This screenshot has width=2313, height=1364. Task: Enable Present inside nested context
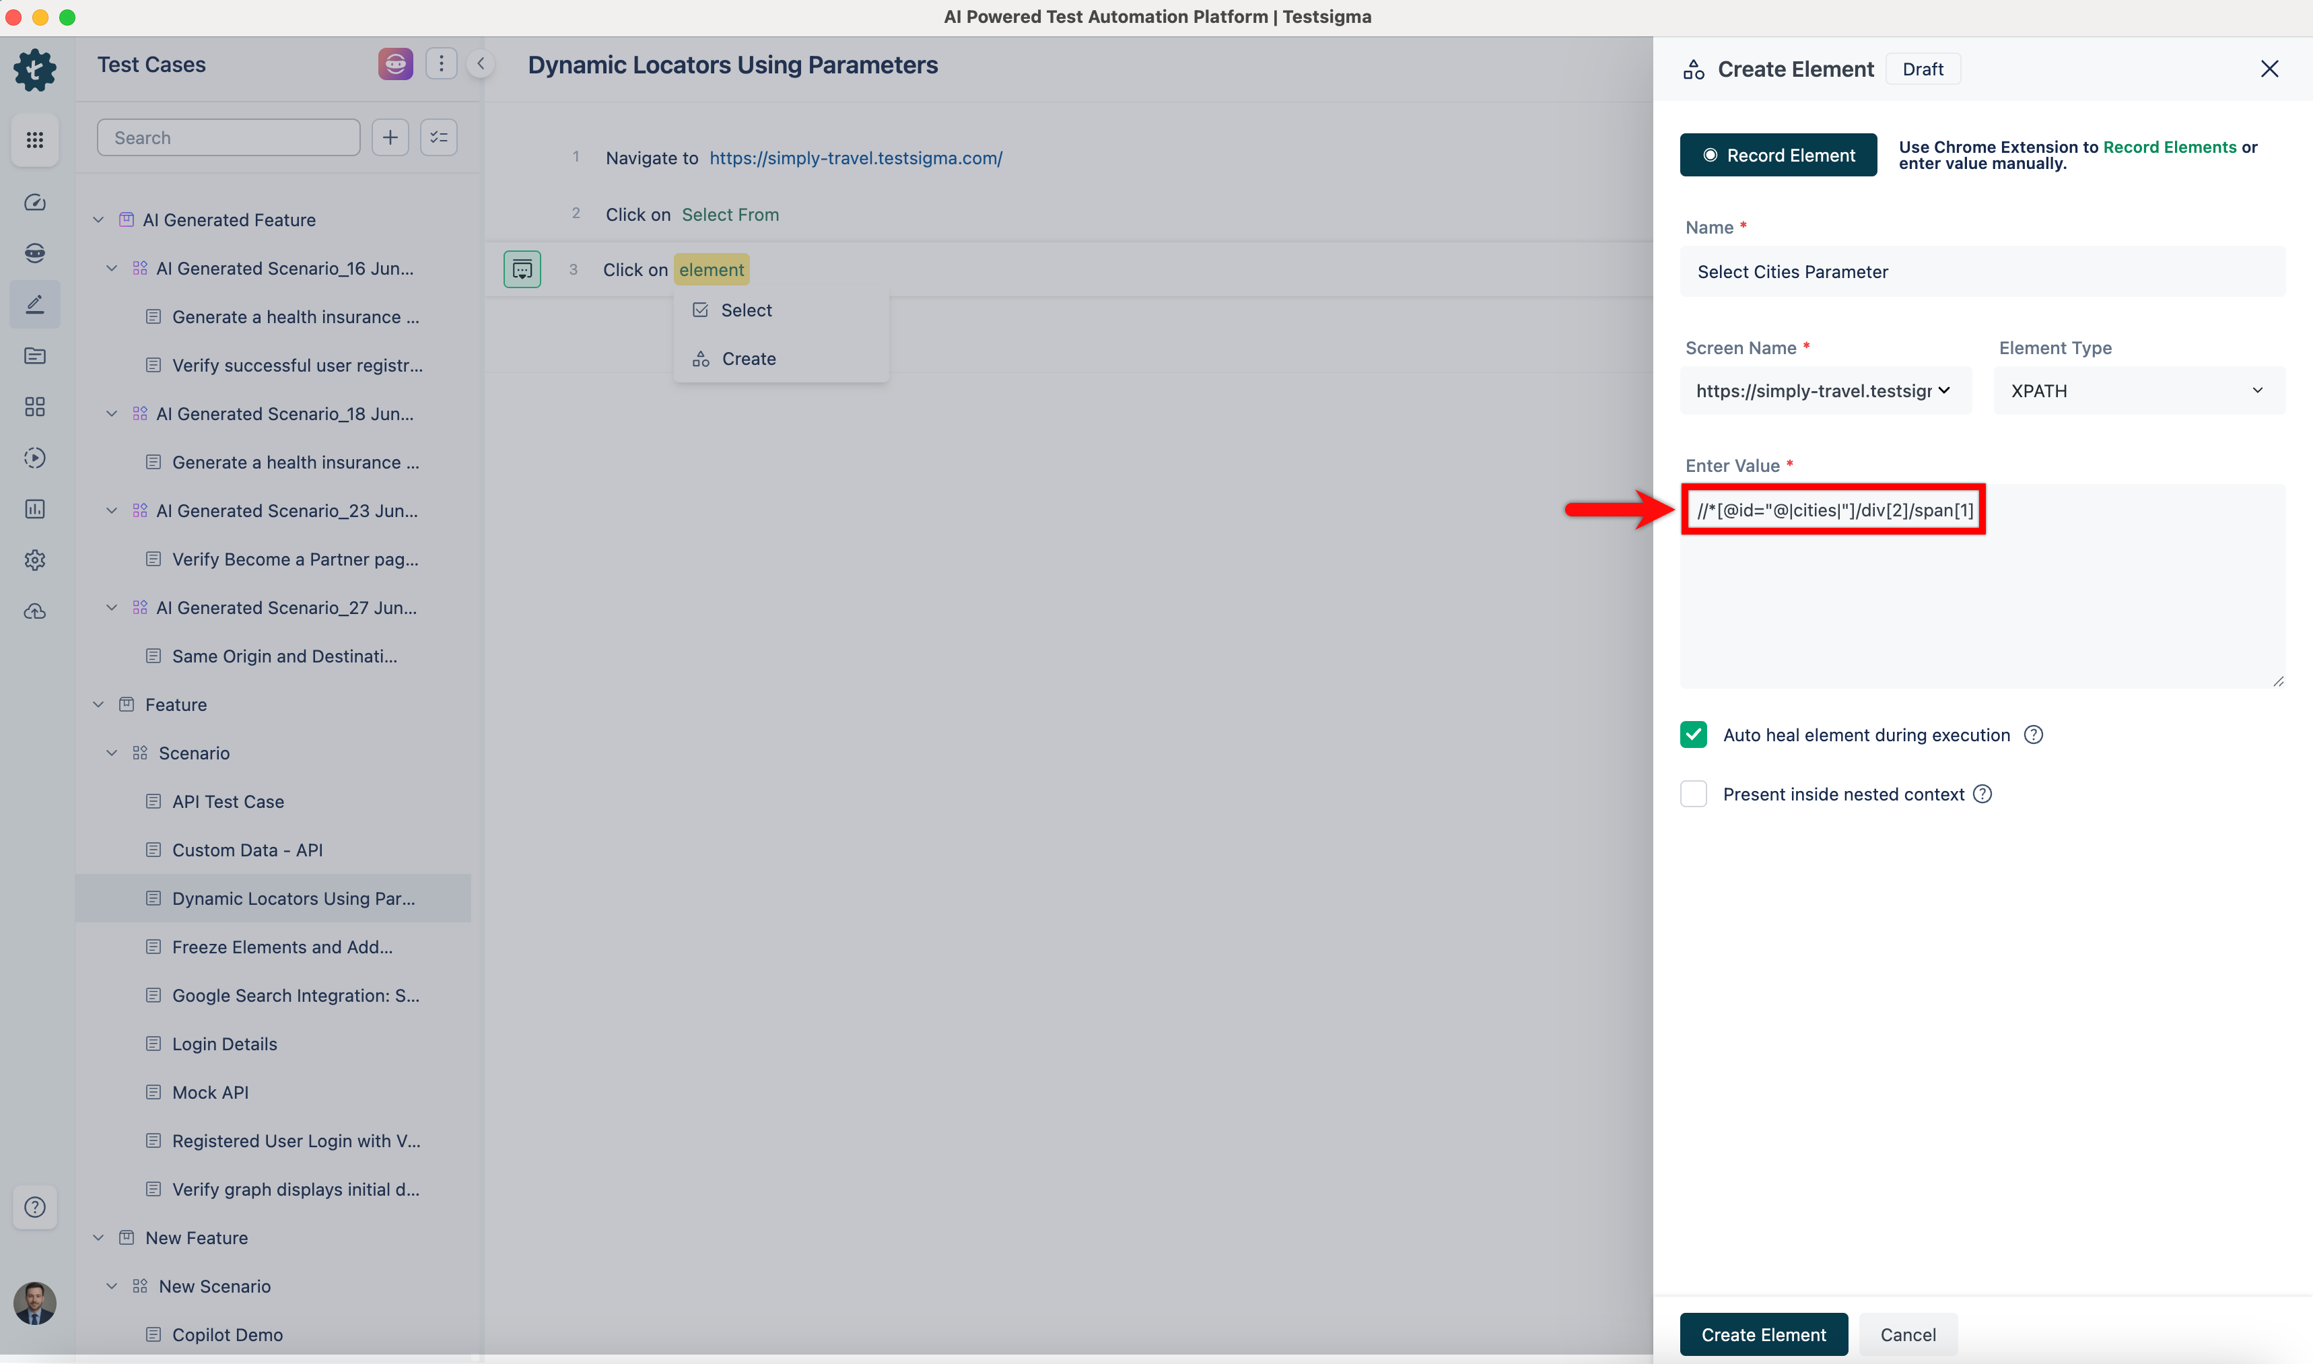(1694, 793)
